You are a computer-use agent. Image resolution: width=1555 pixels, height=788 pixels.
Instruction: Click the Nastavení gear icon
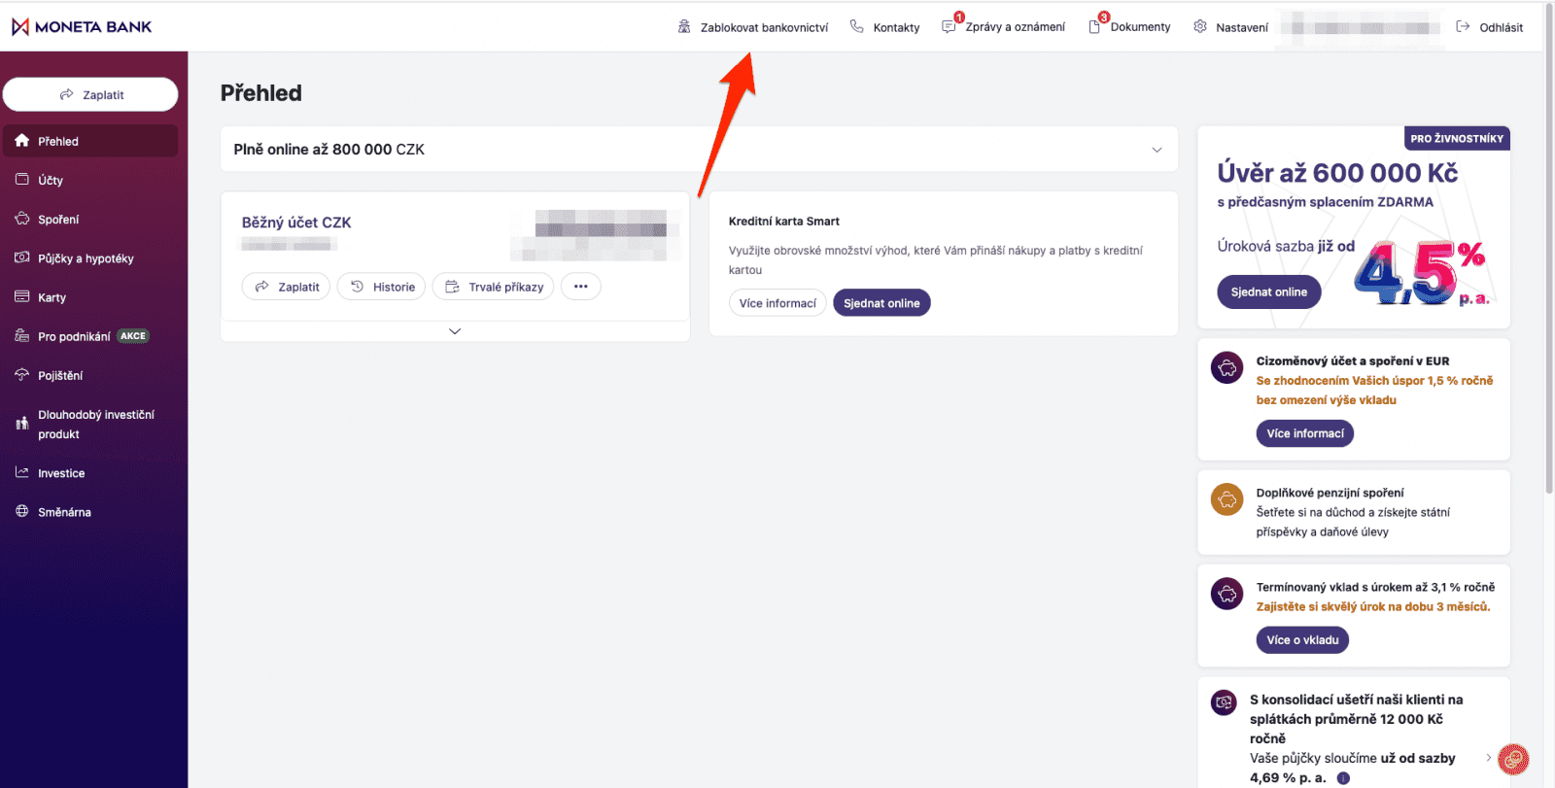tap(1200, 26)
